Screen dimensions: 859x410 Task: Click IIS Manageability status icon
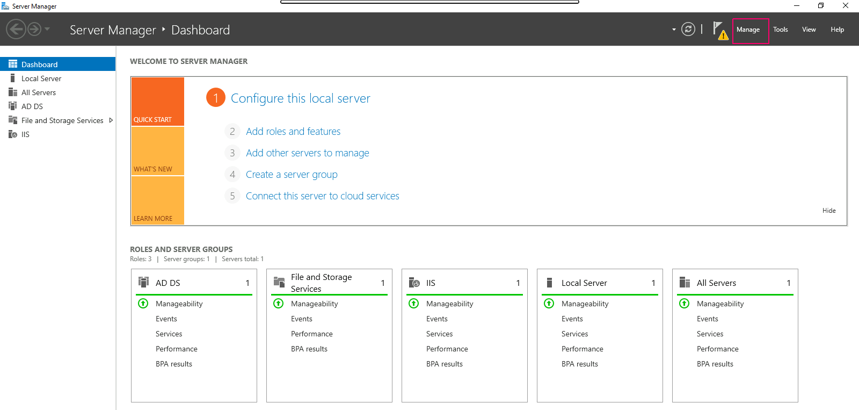pos(414,304)
